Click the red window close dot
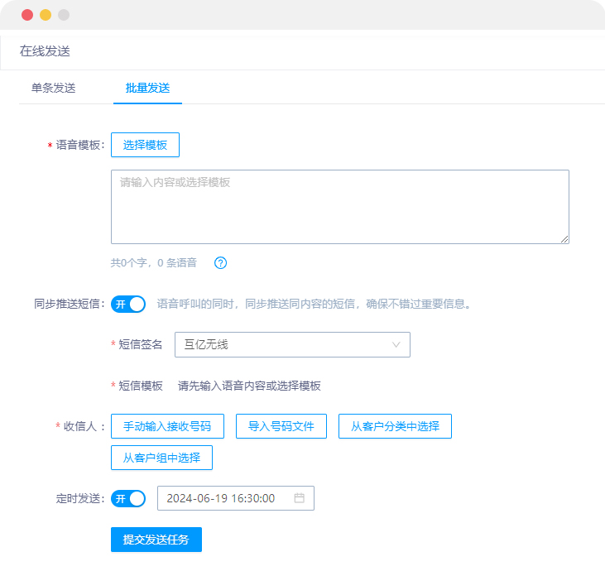Viewport: 605px width, 571px height. (27, 15)
